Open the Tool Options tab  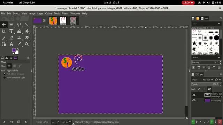coord(2,58)
